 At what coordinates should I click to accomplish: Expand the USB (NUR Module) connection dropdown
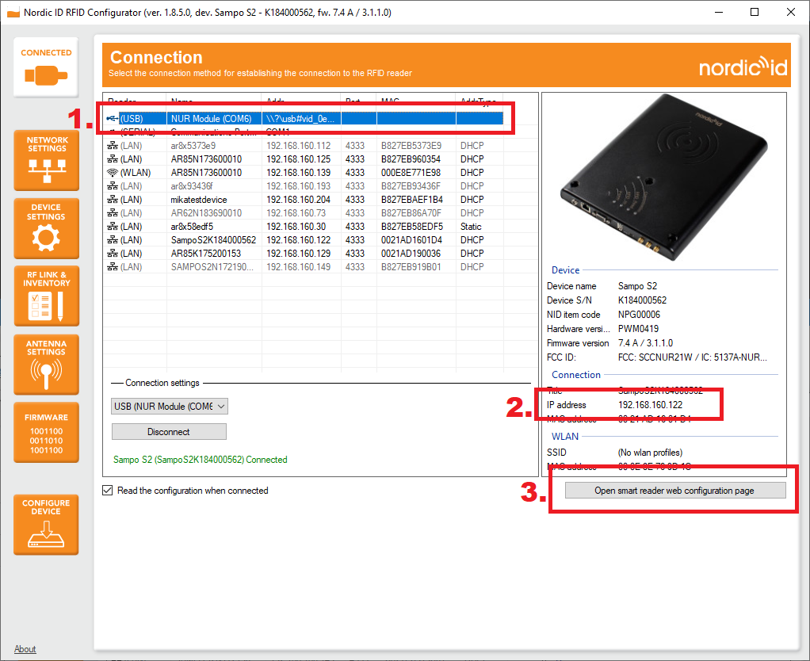click(x=170, y=407)
